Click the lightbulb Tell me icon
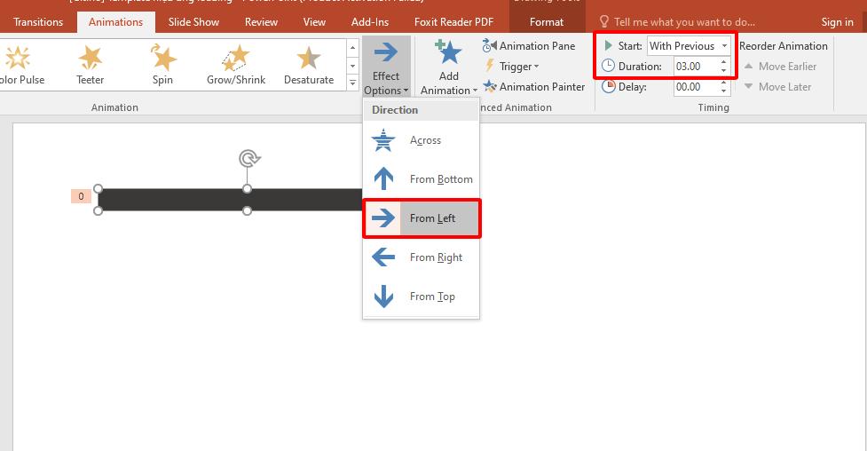867x451 pixels. [604, 21]
